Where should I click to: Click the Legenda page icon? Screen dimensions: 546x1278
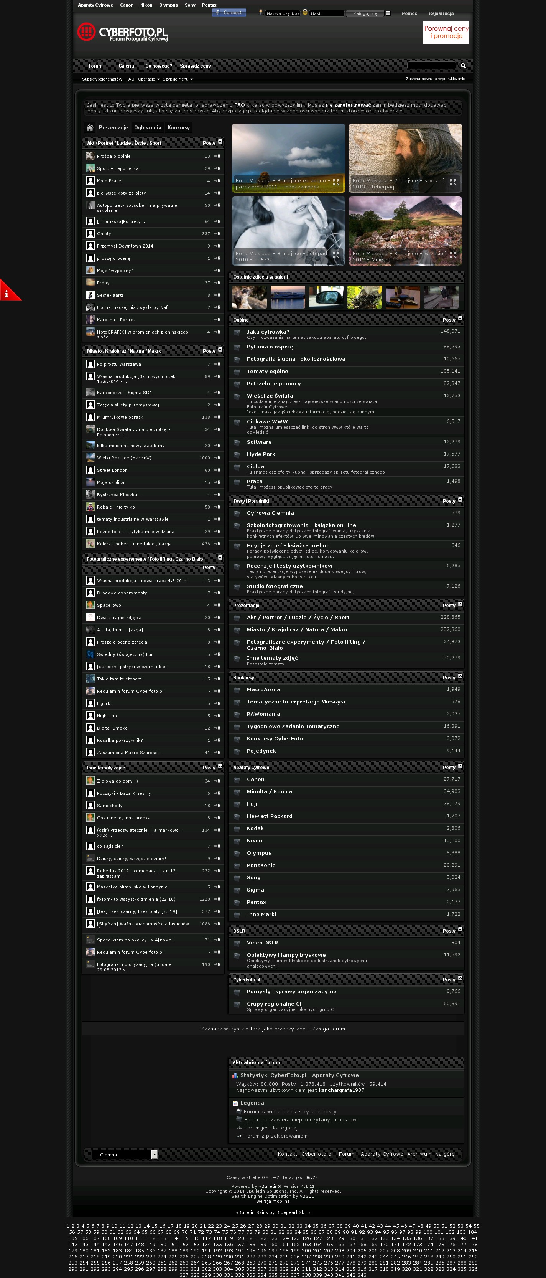[x=235, y=1103]
